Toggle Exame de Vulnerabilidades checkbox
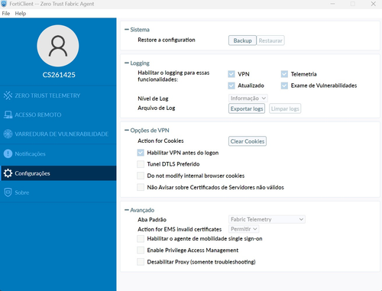 pos(284,86)
